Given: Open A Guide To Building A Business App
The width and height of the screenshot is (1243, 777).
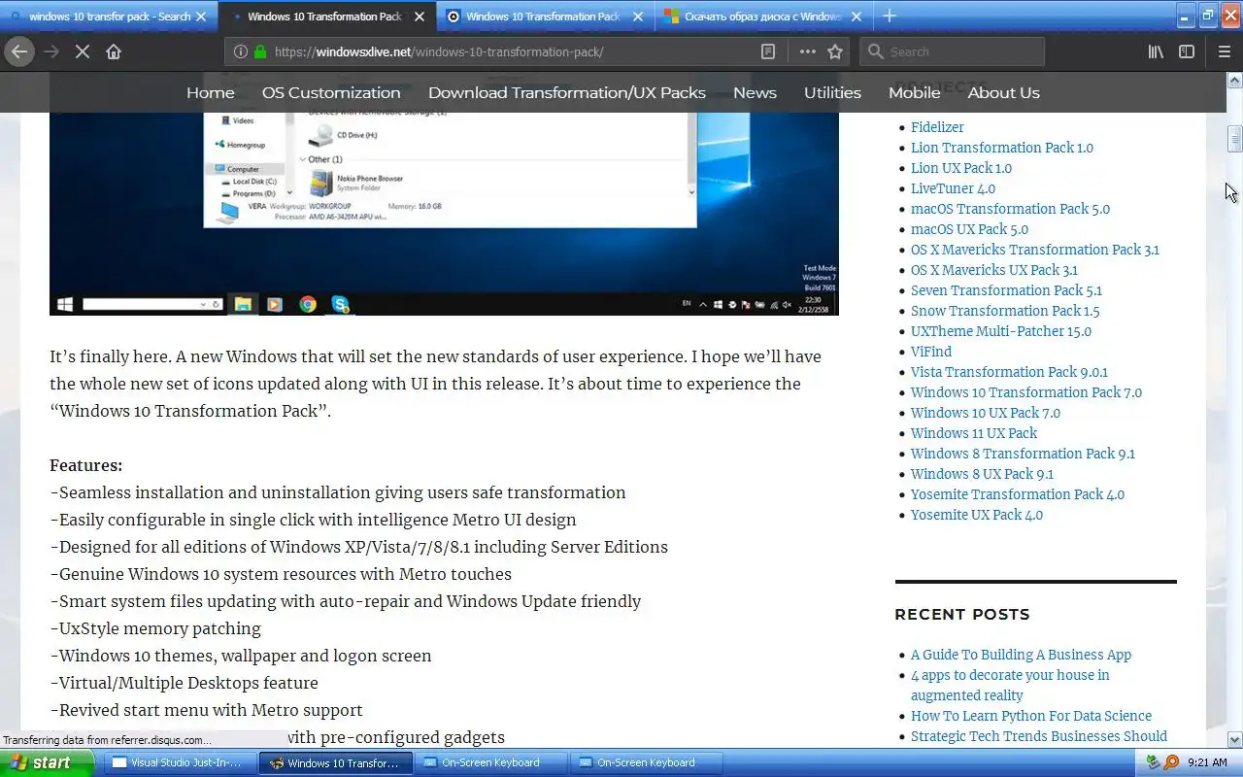Looking at the screenshot, I should 1021,655.
